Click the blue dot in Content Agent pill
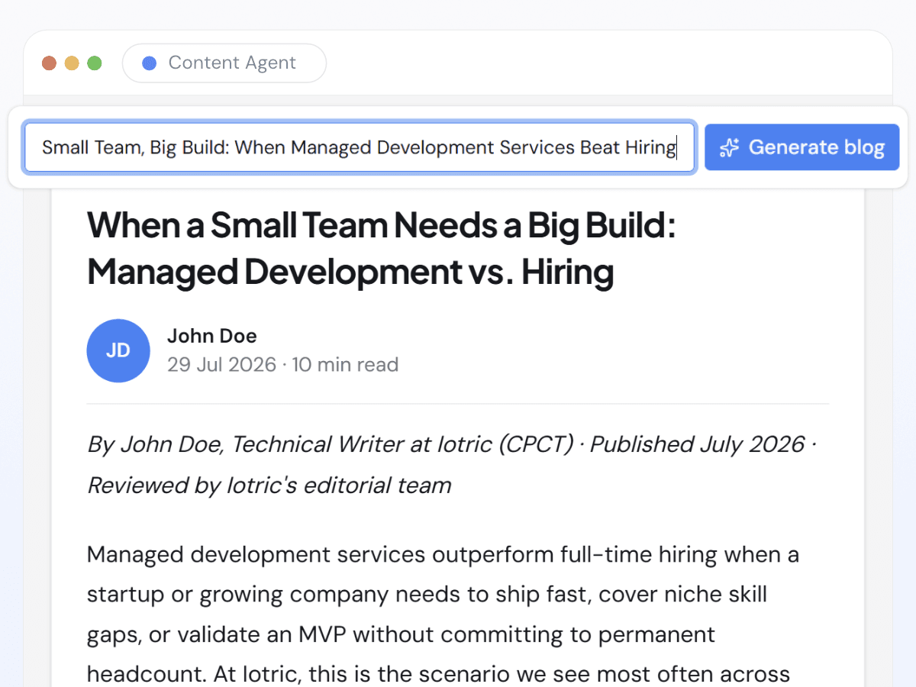Screen dimensions: 916x687 pos(150,63)
